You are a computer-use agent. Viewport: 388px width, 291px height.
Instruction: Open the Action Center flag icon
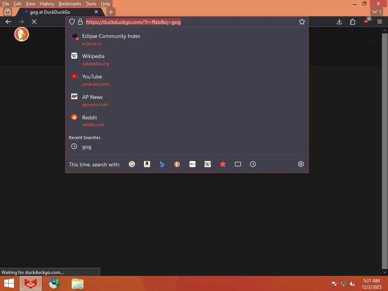pos(334,283)
